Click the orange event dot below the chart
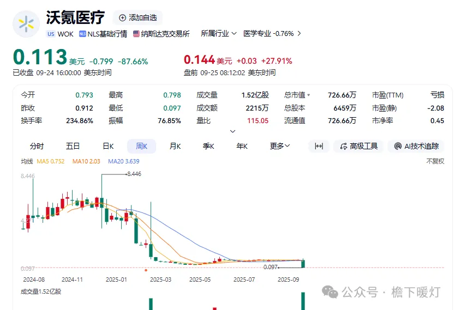This screenshot has width=455, height=310. tap(146, 270)
